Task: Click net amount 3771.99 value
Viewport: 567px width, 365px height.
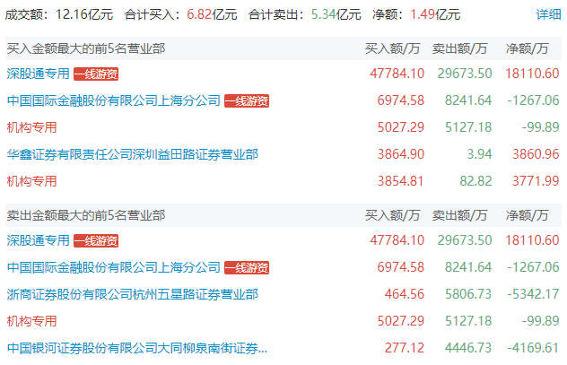Action: pos(536,181)
